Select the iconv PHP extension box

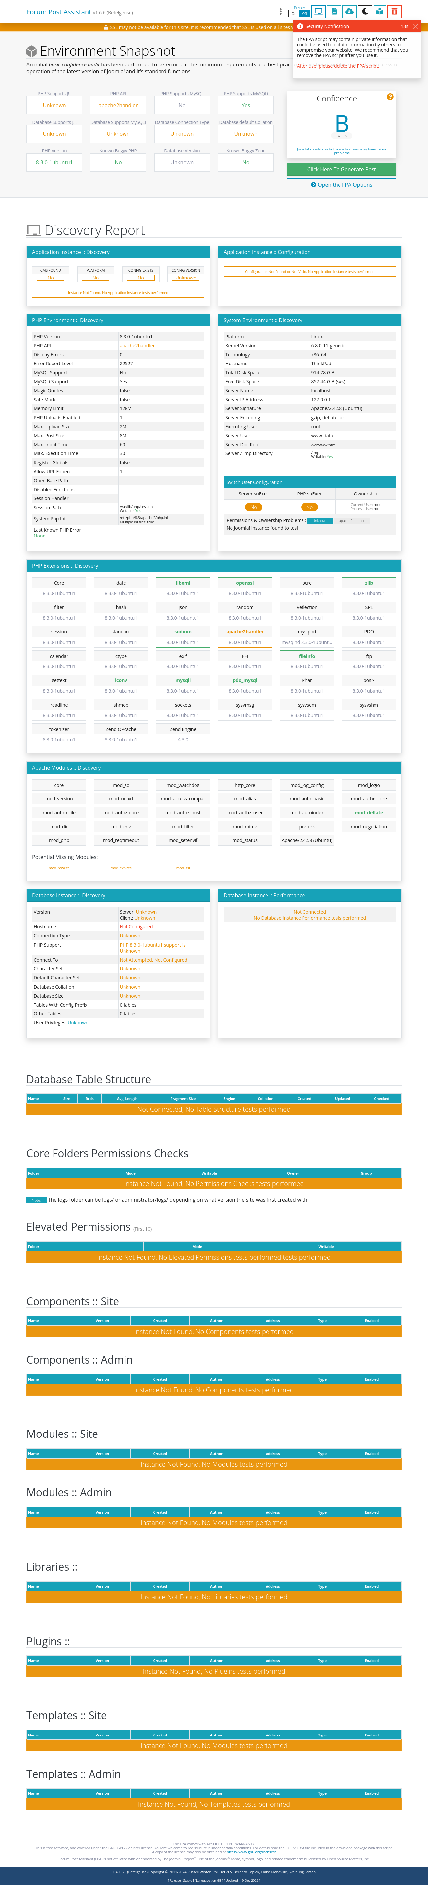[121, 686]
